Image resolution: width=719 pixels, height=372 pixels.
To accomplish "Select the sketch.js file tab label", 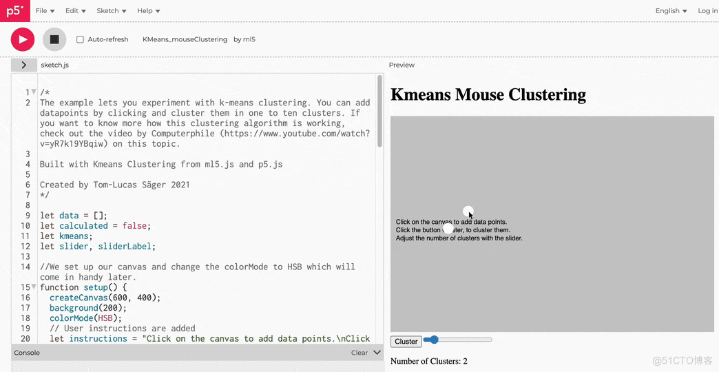I will [x=54, y=65].
